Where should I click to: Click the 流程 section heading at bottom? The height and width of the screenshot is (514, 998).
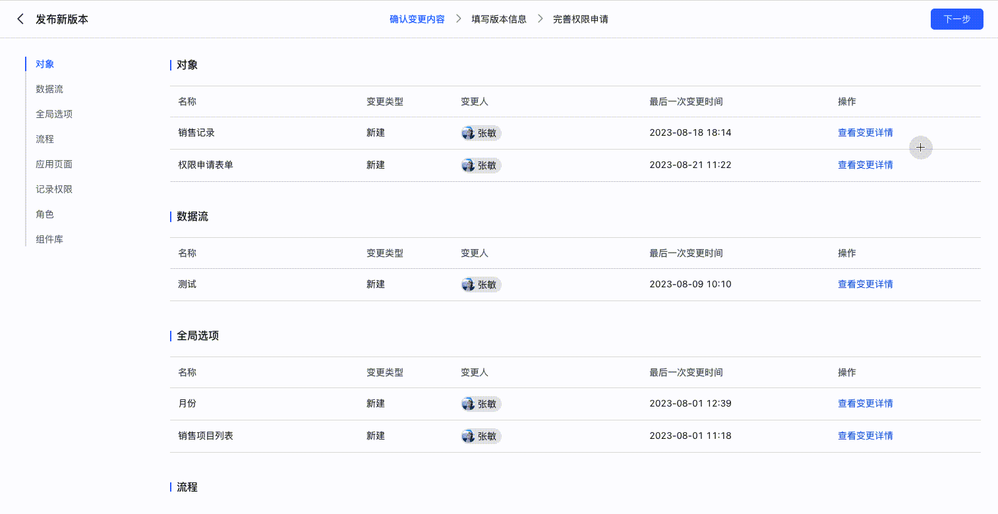[x=187, y=487]
